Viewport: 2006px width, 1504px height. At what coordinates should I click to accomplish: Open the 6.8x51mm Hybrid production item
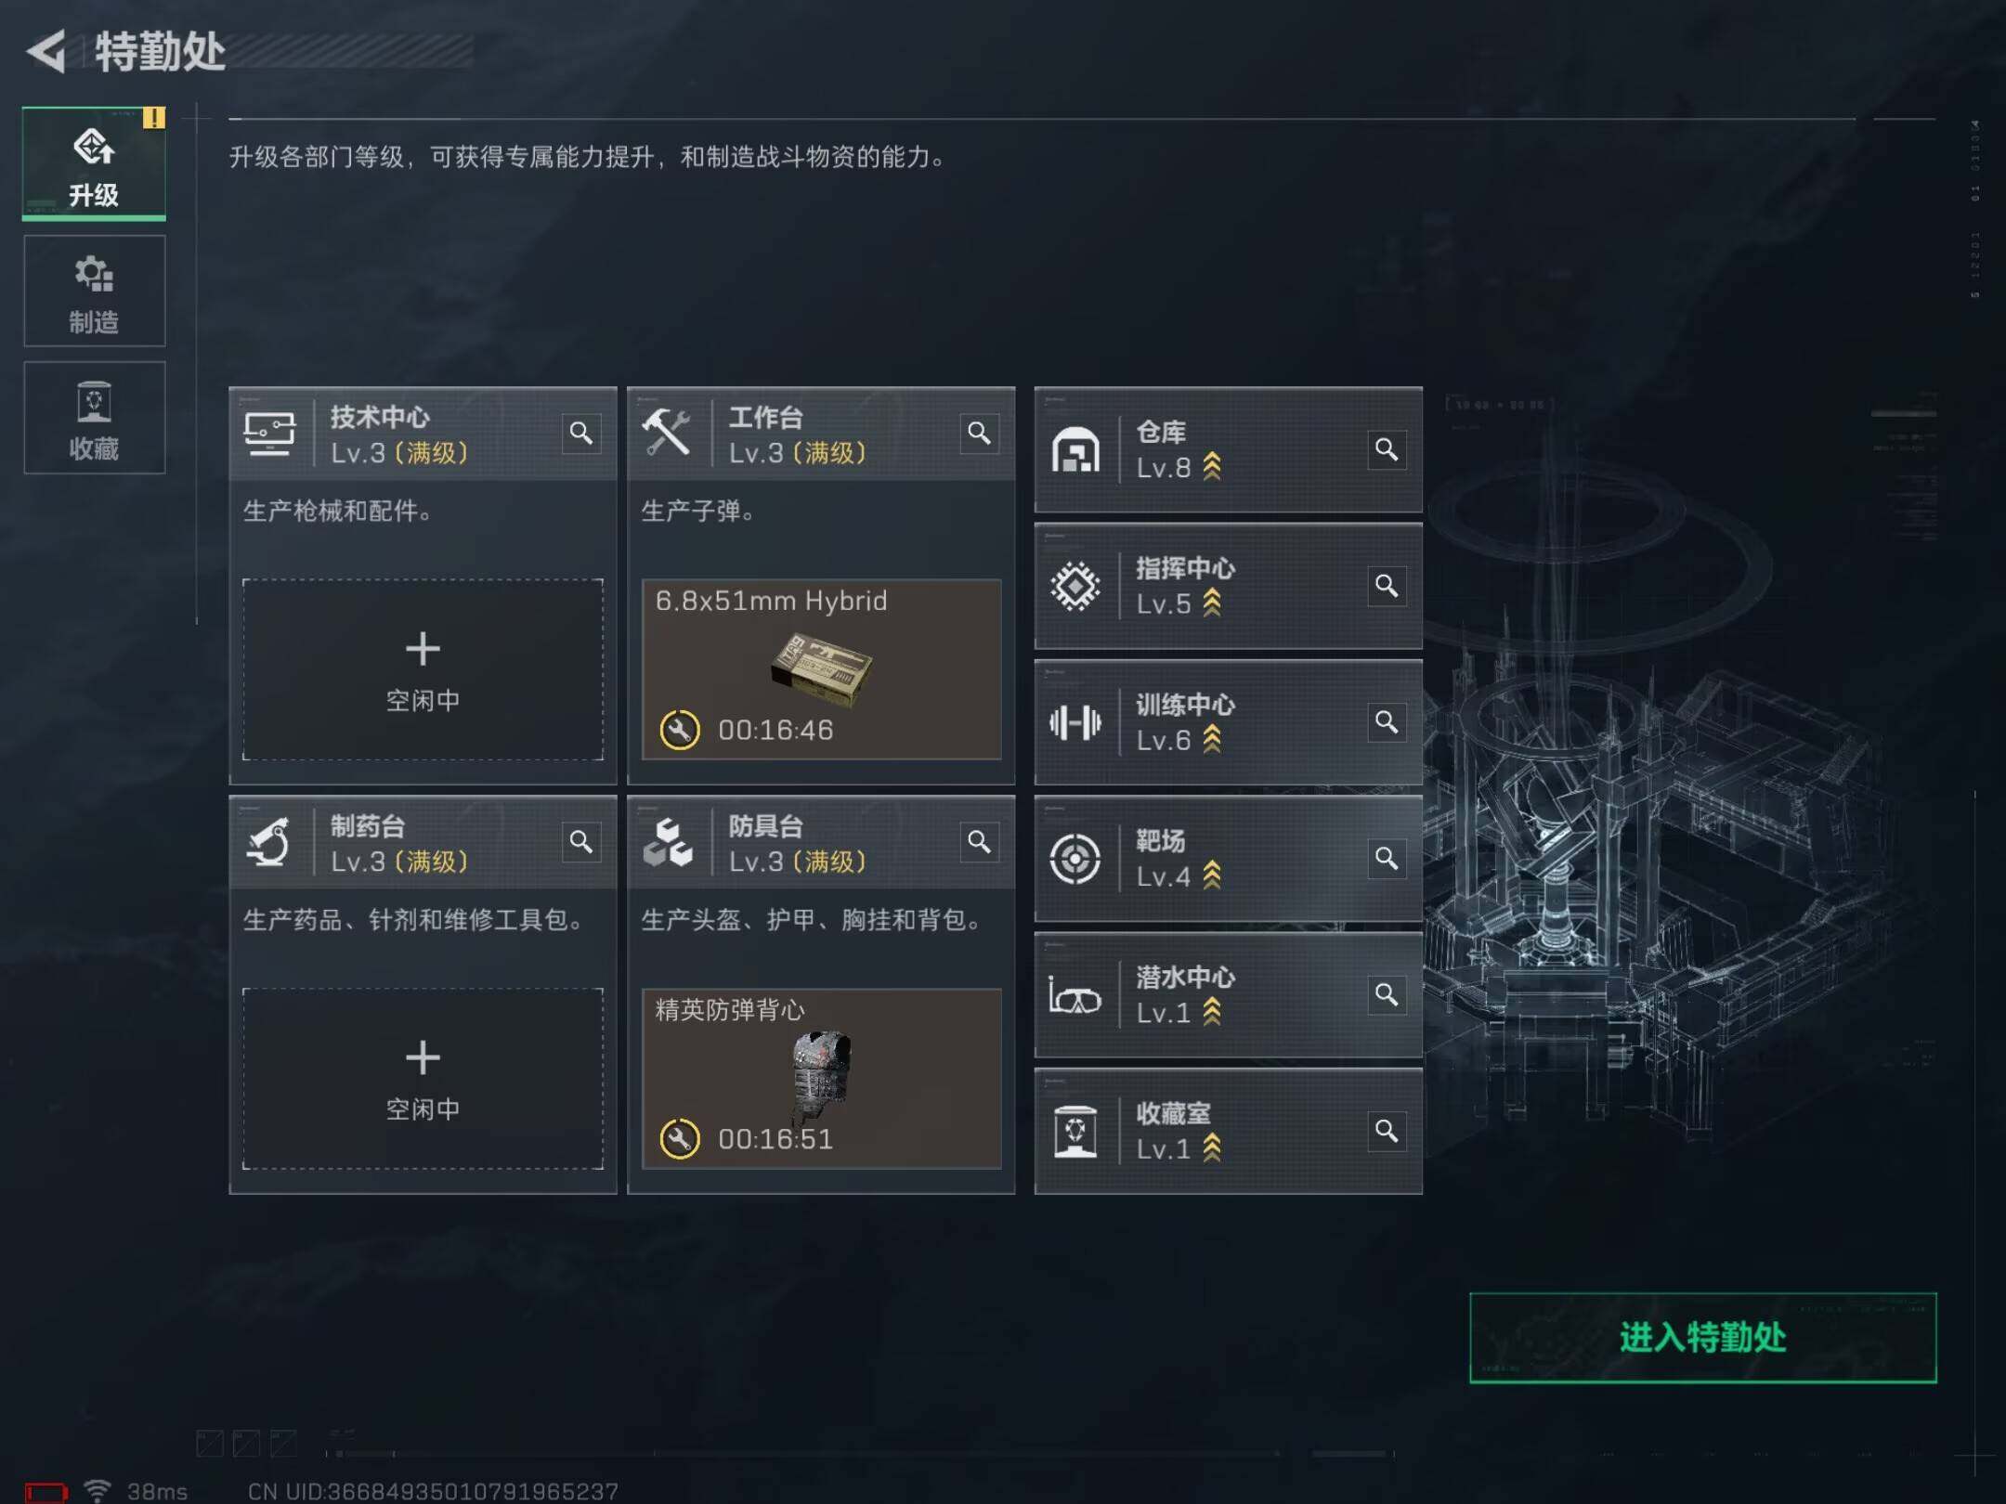tap(821, 669)
